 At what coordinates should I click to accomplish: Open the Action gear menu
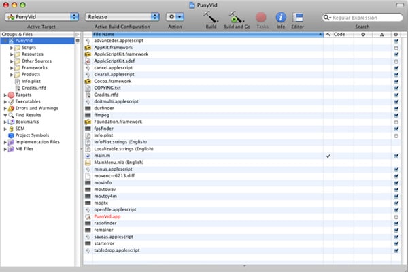click(175, 17)
